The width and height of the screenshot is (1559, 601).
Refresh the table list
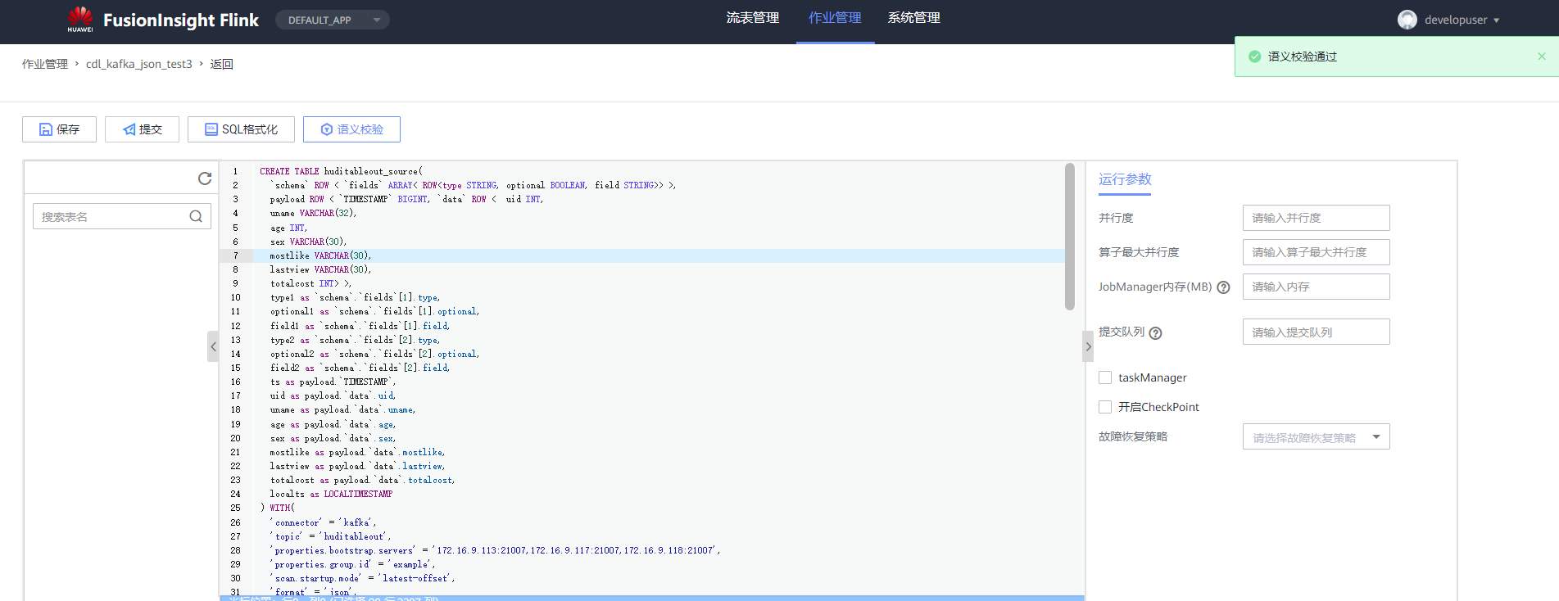click(x=205, y=178)
